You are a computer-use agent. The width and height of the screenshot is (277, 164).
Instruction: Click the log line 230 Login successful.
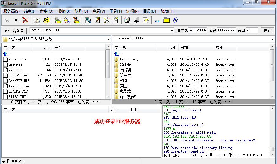(183, 110)
